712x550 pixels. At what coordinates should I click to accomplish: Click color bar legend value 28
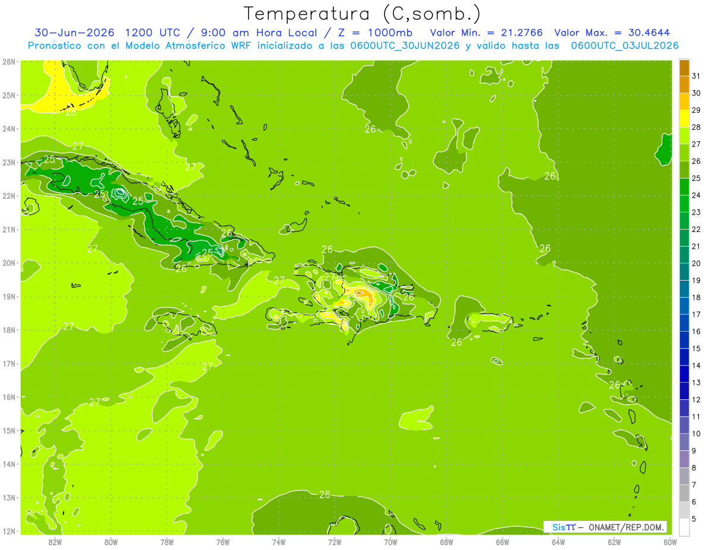pyautogui.click(x=696, y=127)
